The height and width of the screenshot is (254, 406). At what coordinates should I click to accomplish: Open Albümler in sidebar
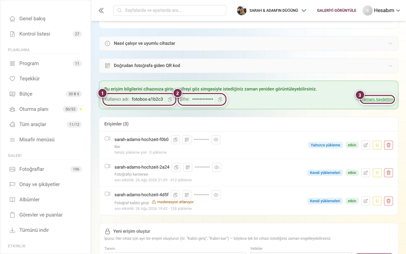[45, 200]
